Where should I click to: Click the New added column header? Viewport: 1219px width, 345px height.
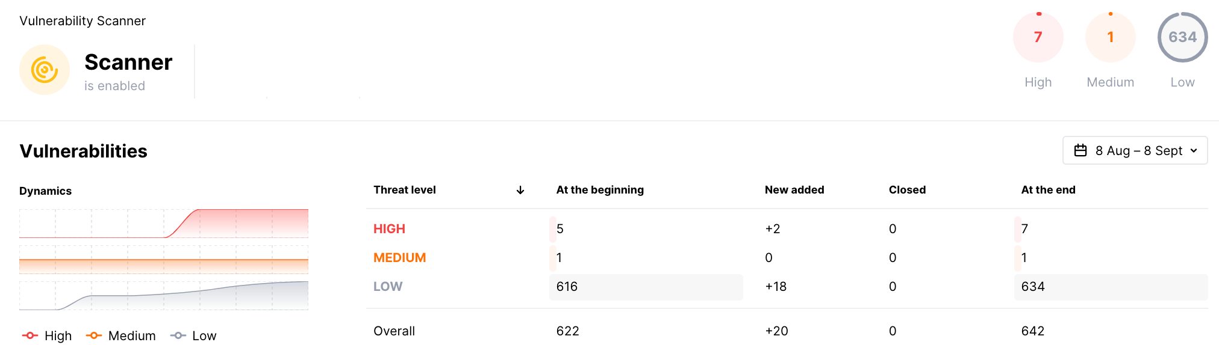click(794, 190)
